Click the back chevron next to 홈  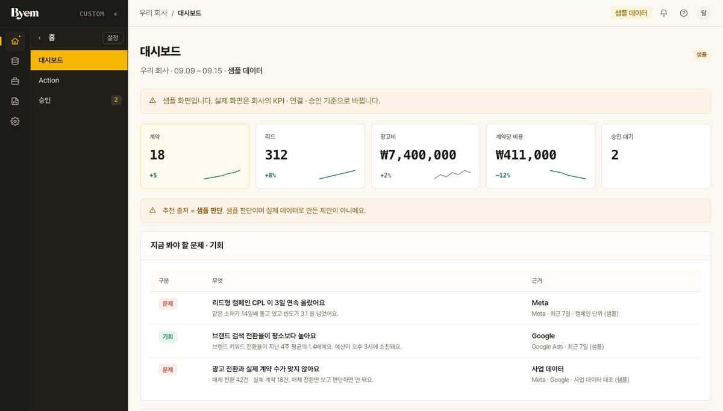pos(40,38)
